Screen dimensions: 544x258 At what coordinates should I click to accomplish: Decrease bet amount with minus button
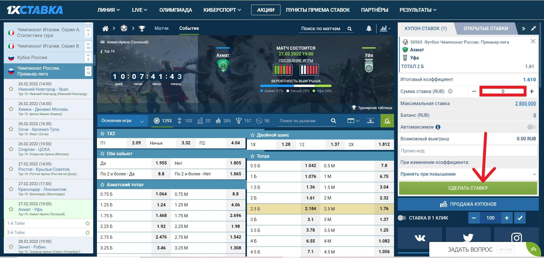474,91
